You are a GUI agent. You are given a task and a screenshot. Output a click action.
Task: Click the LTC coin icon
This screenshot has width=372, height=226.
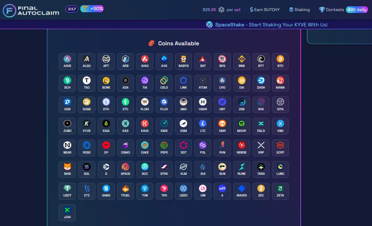pos(203,124)
